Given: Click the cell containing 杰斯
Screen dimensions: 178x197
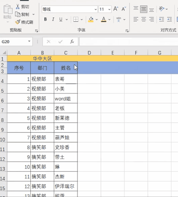Looking at the screenshot, I should (x=66, y=176).
